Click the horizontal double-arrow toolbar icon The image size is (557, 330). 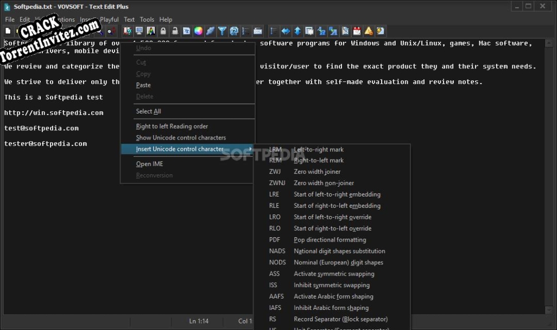click(286, 31)
